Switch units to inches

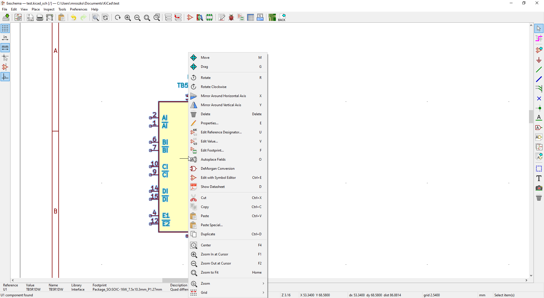tap(5, 38)
